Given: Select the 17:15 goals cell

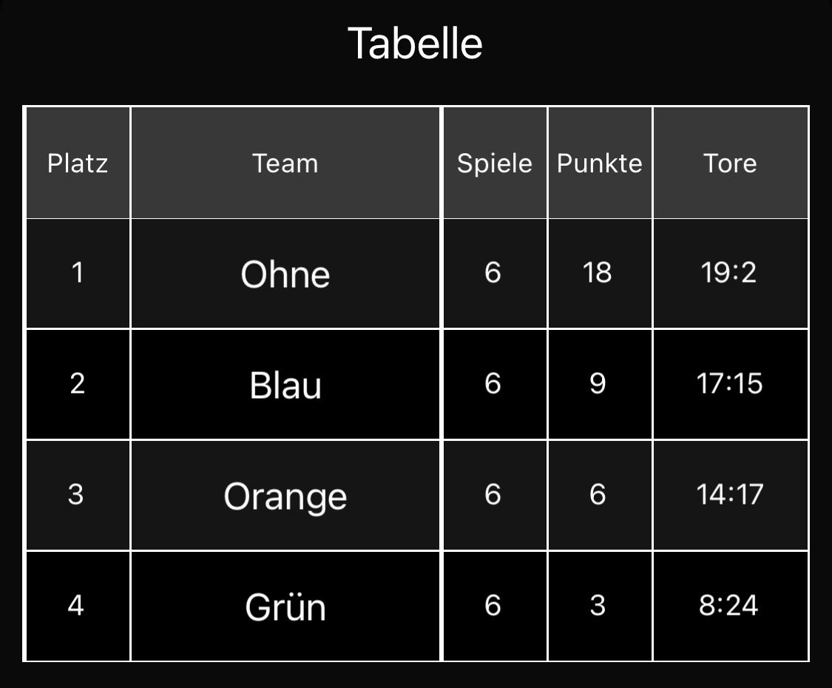Looking at the screenshot, I should tap(729, 384).
